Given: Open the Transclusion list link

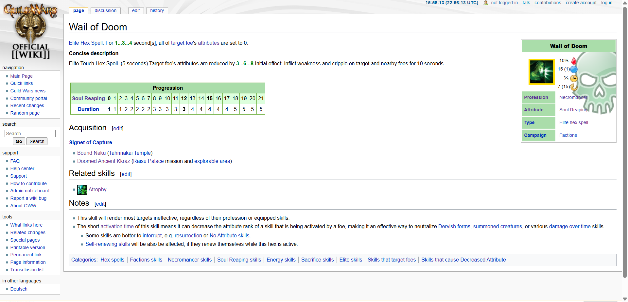Looking at the screenshot, I should [x=27, y=270].
